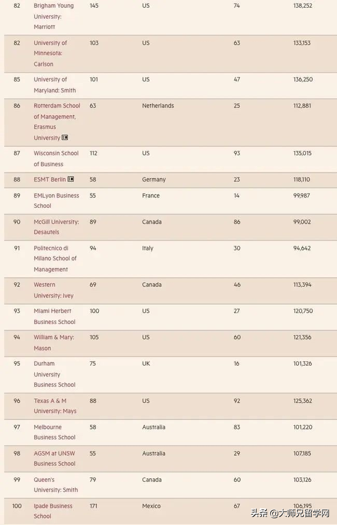Open University of Minnesota: Carlson link
Viewport: 337px width, 525px height.
tap(50, 53)
